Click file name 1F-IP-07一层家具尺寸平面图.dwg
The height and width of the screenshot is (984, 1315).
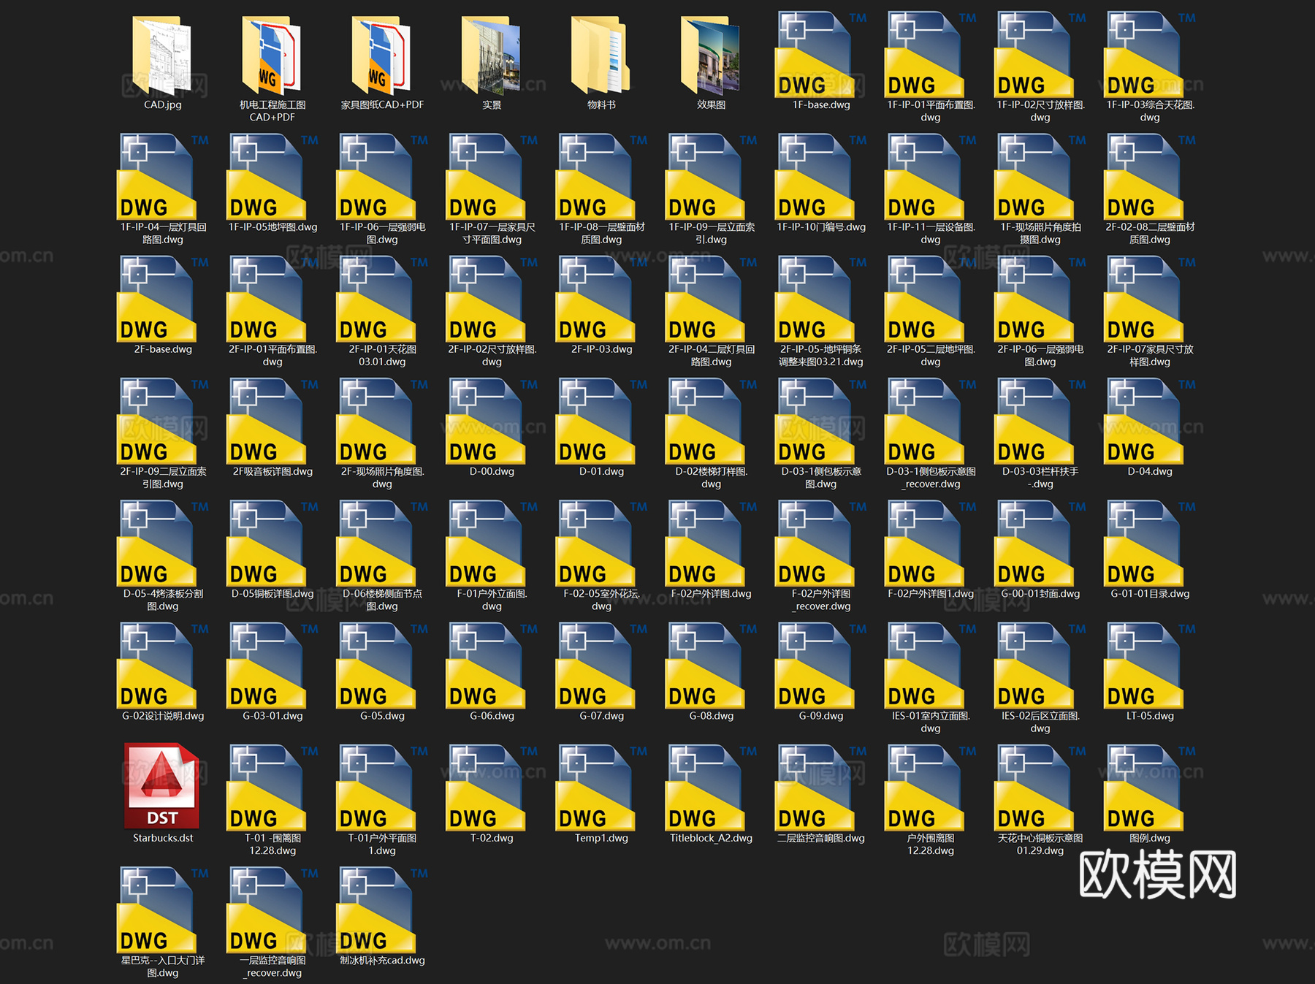click(492, 233)
